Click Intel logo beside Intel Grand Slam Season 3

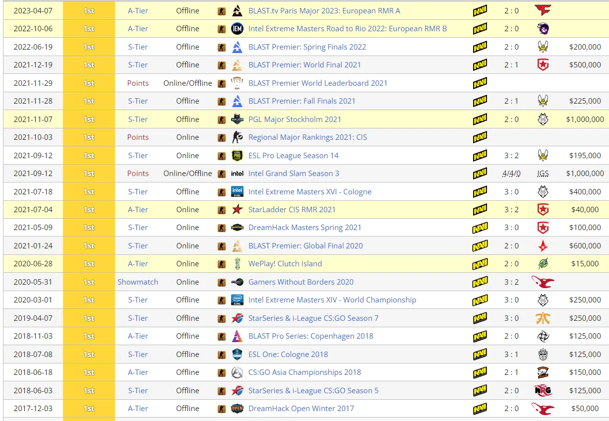pos(237,174)
